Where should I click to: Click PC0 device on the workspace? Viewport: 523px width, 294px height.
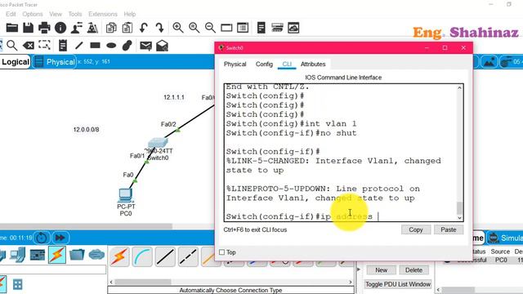(x=126, y=195)
